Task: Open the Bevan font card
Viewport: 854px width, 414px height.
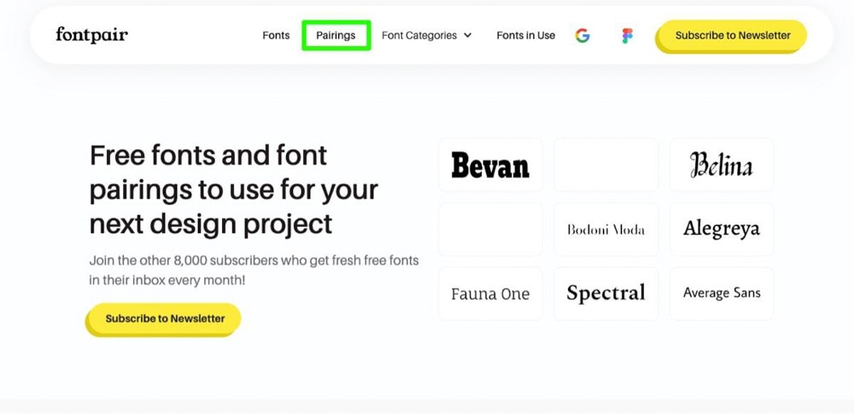Action: pos(490,165)
